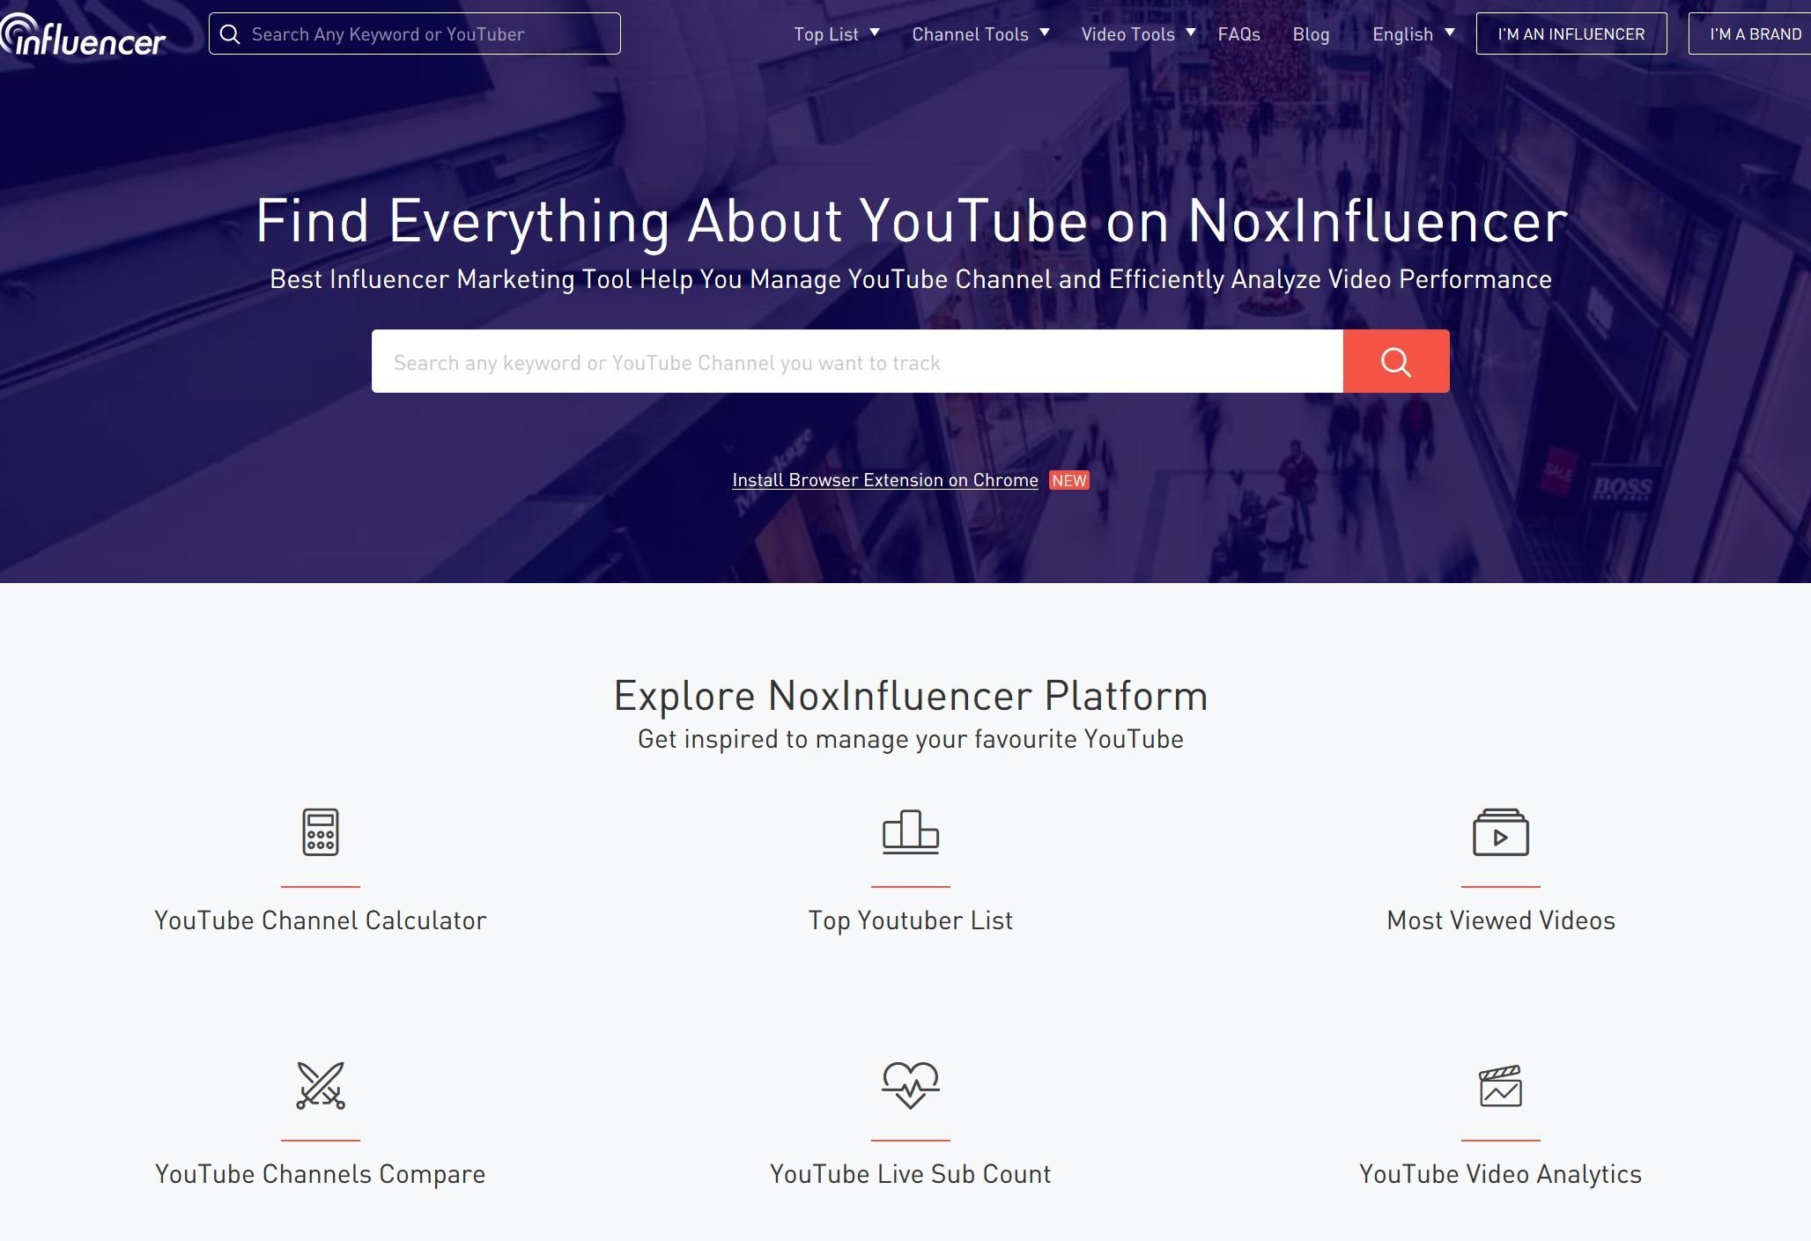Open the Channel Tools dropdown menu
1811x1241 pixels.
tap(979, 34)
